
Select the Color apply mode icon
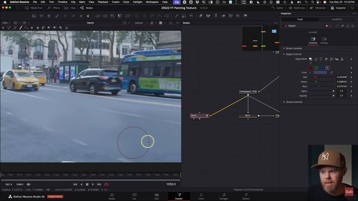click(x=310, y=59)
